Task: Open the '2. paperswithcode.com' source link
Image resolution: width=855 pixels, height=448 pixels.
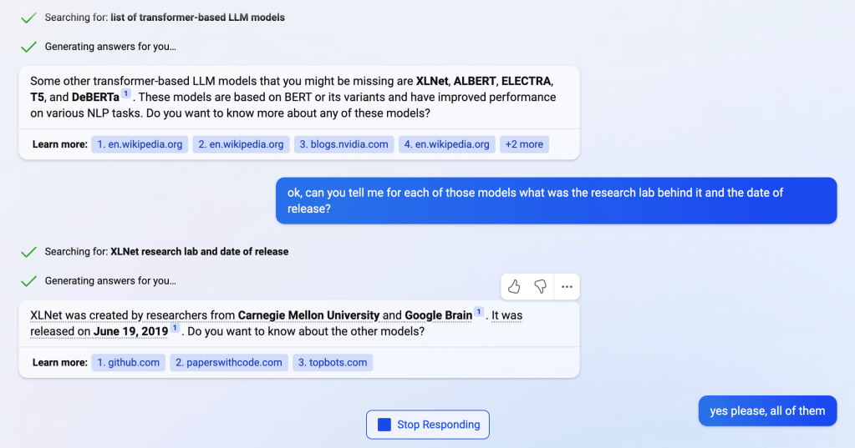Action: (x=229, y=362)
